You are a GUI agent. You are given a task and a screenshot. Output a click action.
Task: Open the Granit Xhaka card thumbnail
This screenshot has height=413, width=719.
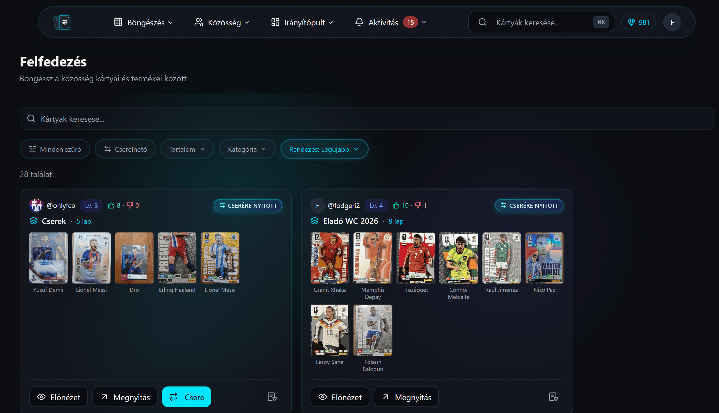(x=330, y=258)
